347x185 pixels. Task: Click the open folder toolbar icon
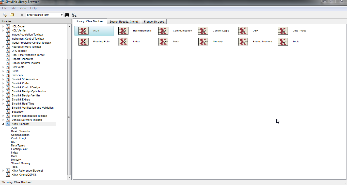[x=12, y=14]
